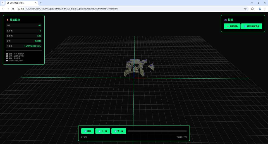Click the 播放 (play) button
The image size is (268, 144).
click(x=88, y=131)
